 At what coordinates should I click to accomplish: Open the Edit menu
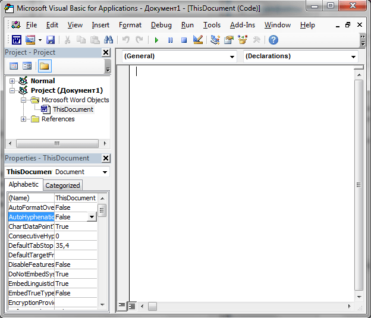[x=52, y=25]
